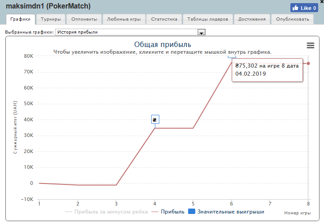Click the 40K y-axis label
The image size is (324, 222).
28,120
